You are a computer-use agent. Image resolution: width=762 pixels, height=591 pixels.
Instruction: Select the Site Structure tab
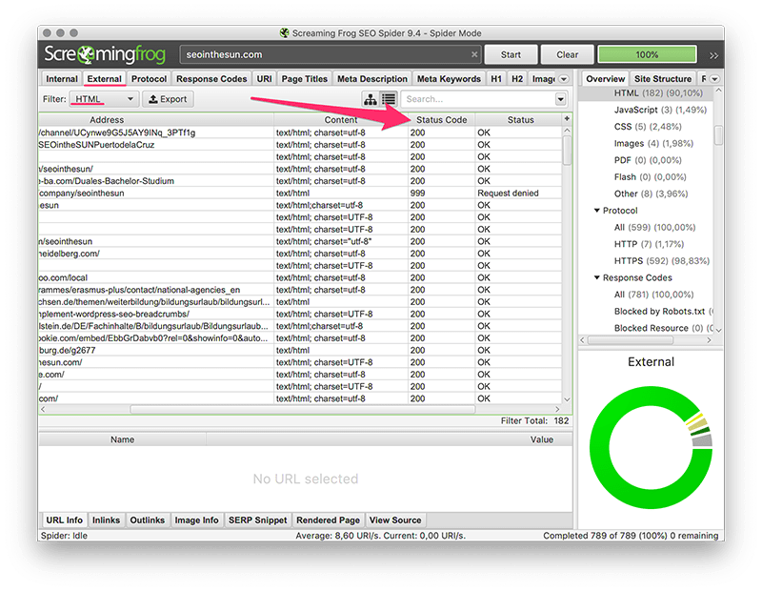662,79
